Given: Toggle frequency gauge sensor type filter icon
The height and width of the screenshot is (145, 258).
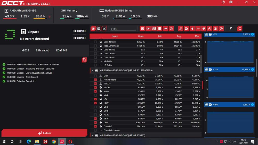Looking at the screenshot, I should point(209,29).
